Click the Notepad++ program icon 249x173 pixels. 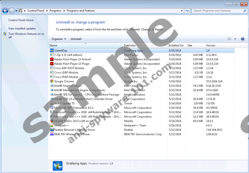51,125
